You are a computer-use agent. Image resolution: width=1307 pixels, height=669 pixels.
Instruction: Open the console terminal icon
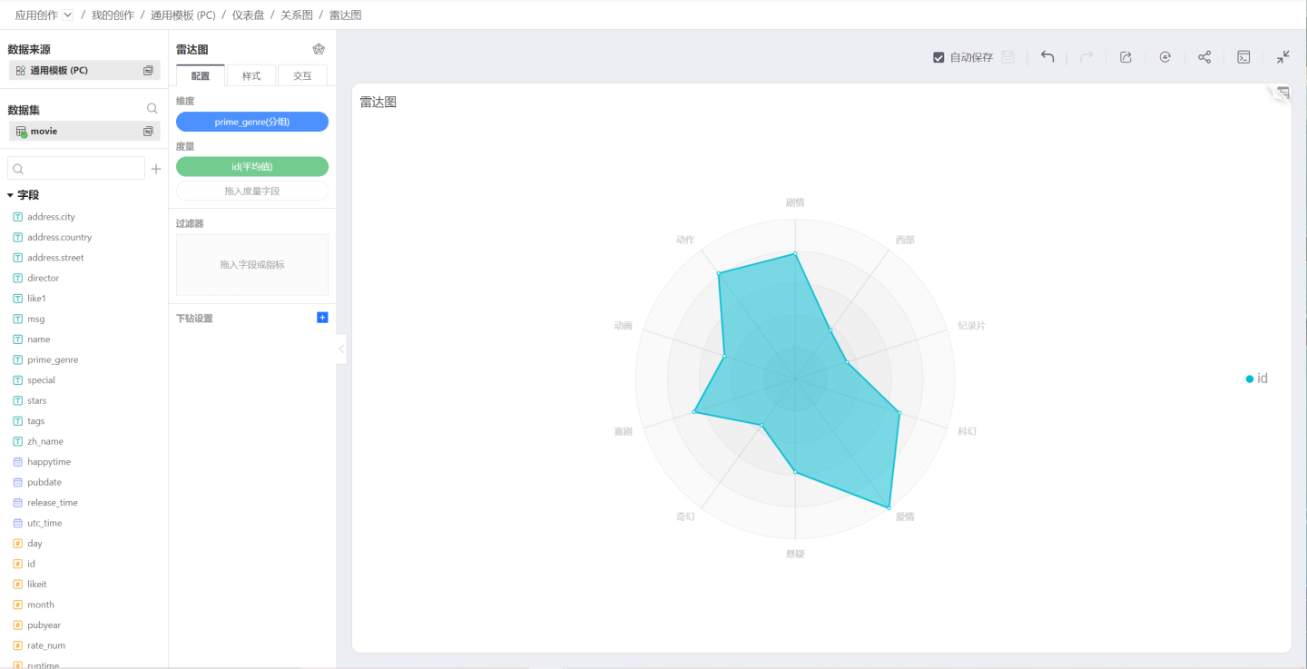pos(1244,57)
